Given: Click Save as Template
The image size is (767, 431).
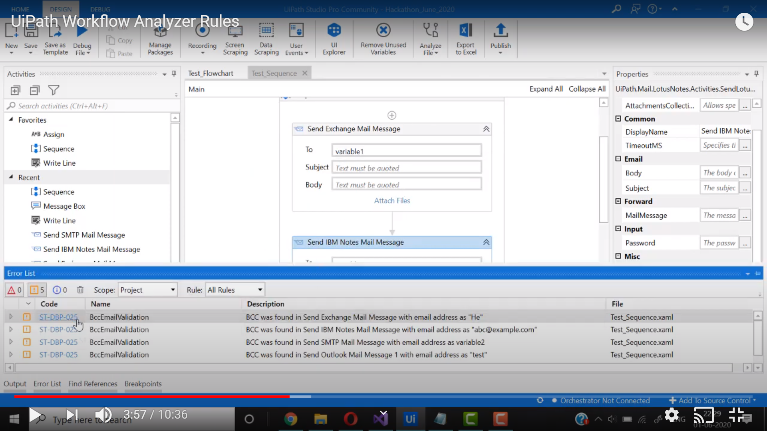Looking at the screenshot, I should point(55,39).
